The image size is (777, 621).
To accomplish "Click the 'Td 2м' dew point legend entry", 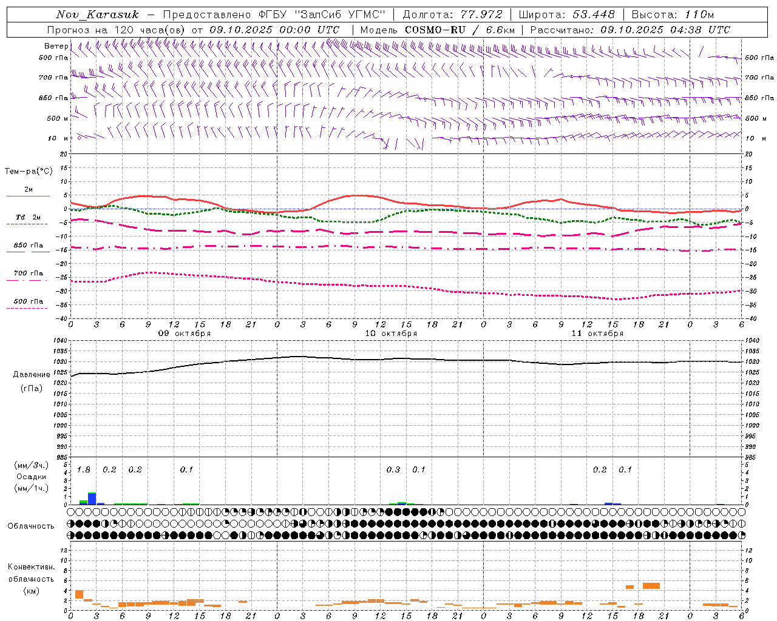I will coord(29,217).
